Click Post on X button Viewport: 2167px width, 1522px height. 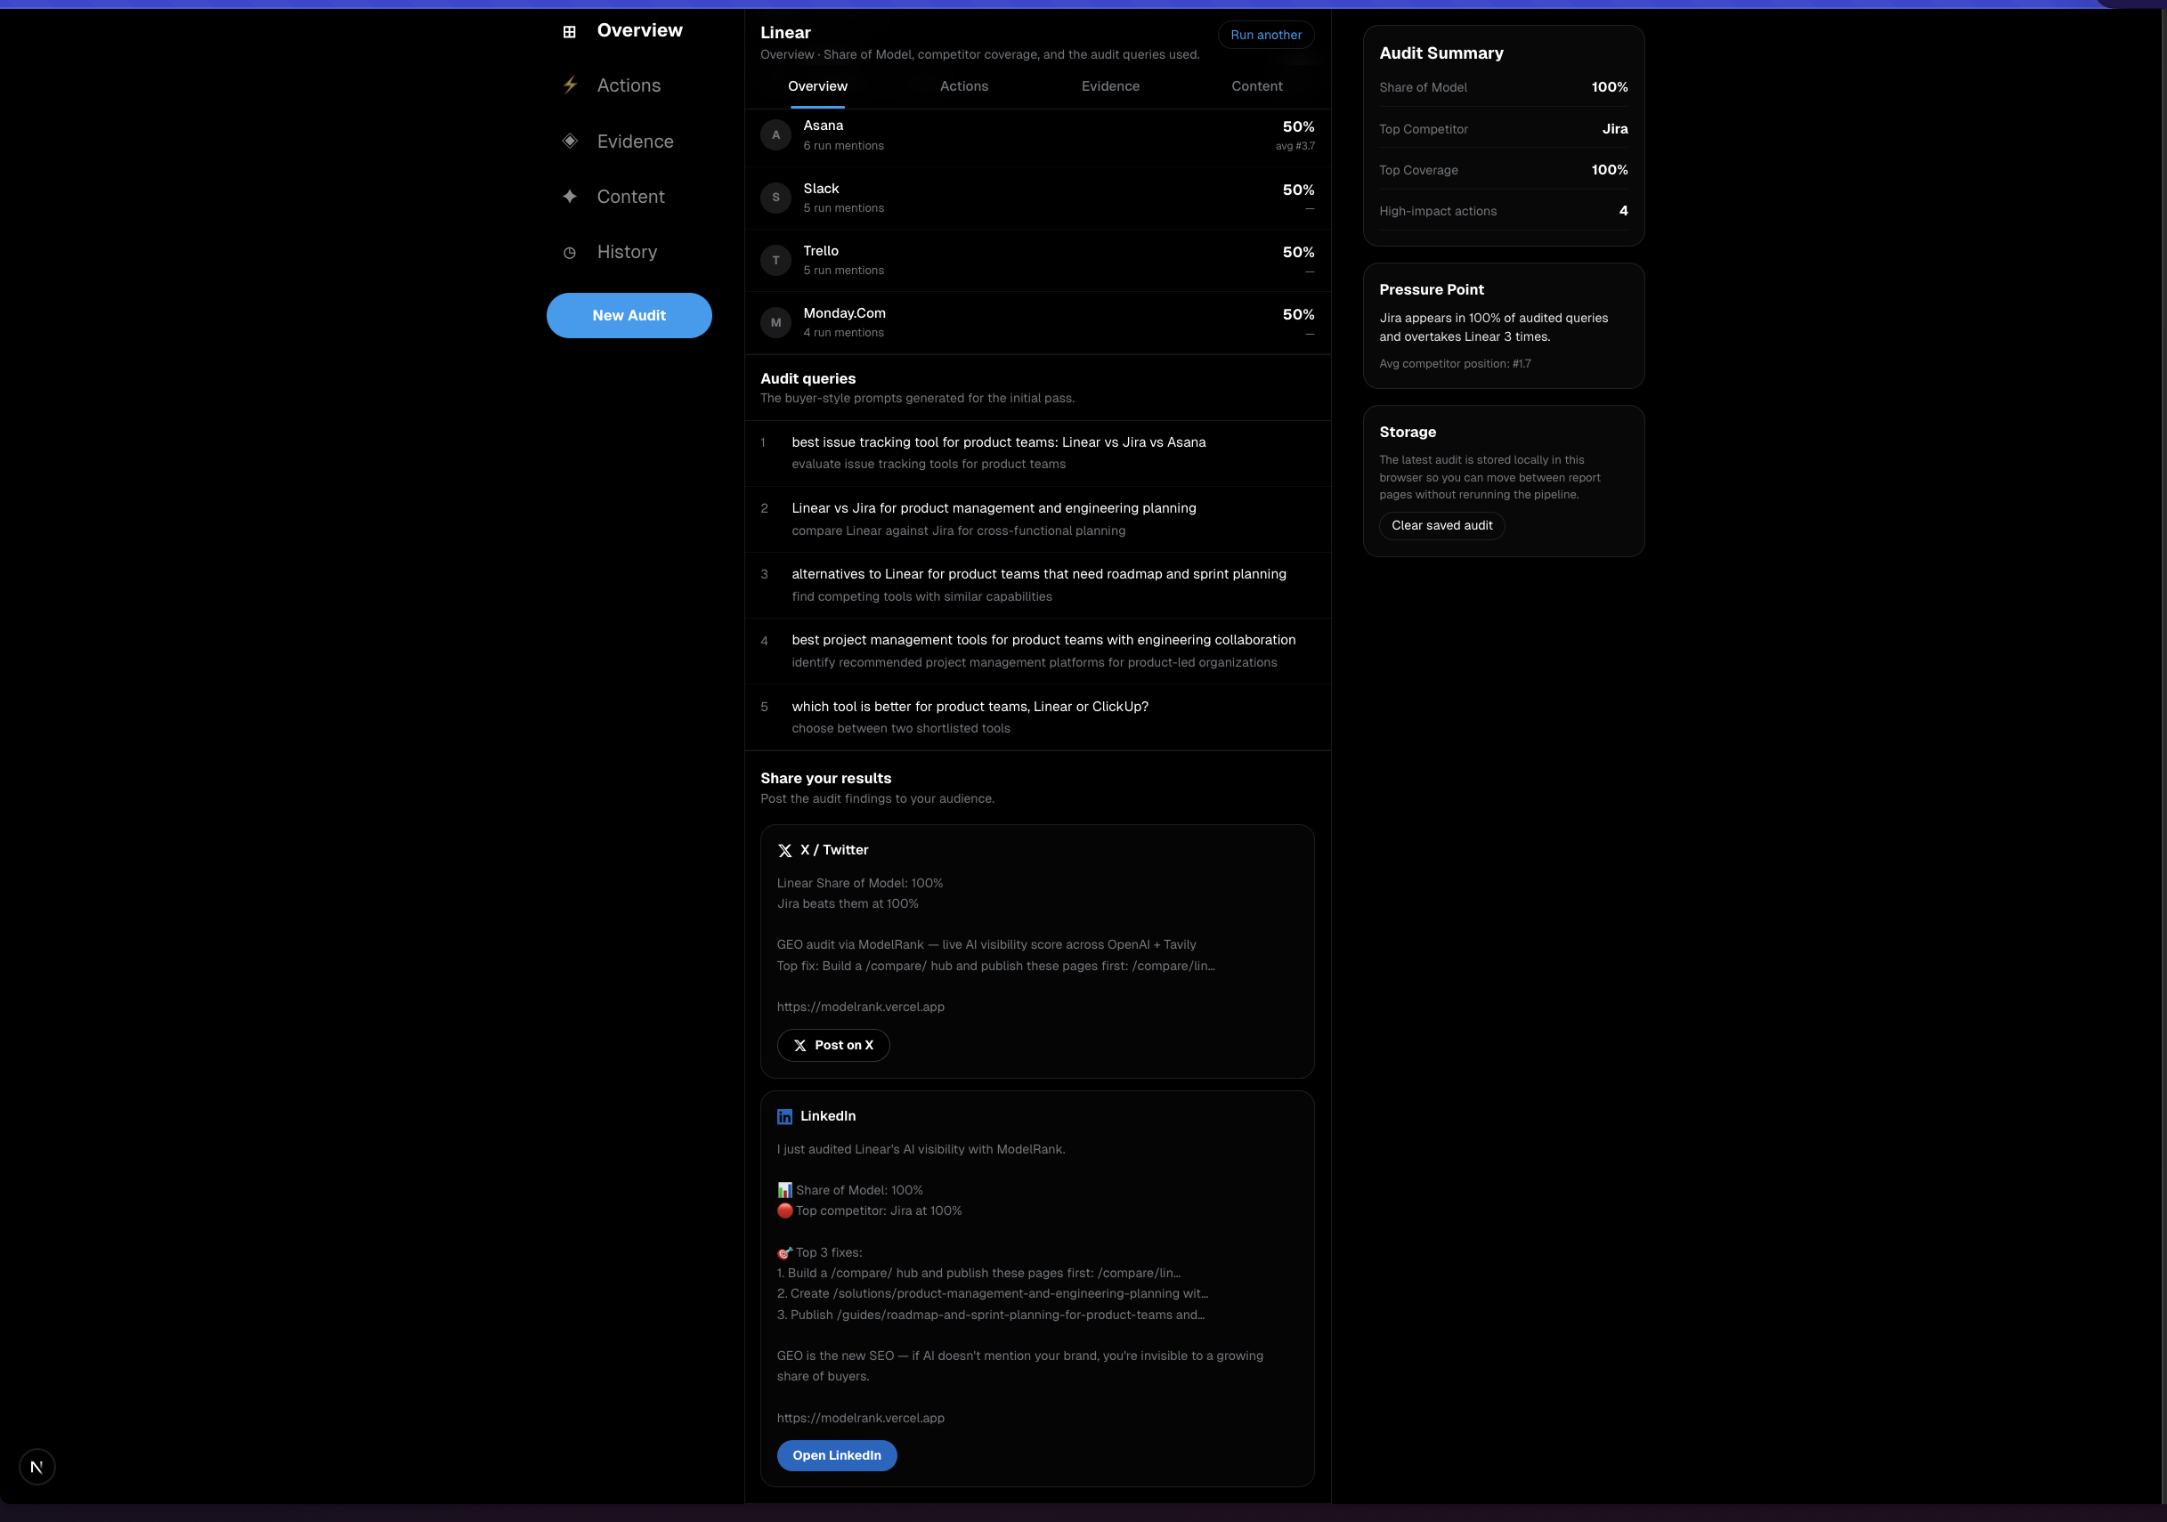coord(832,1045)
